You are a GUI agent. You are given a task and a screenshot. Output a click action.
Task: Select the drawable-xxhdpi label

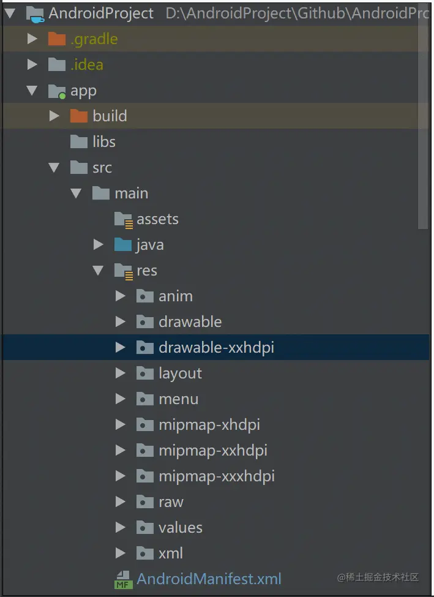click(216, 348)
